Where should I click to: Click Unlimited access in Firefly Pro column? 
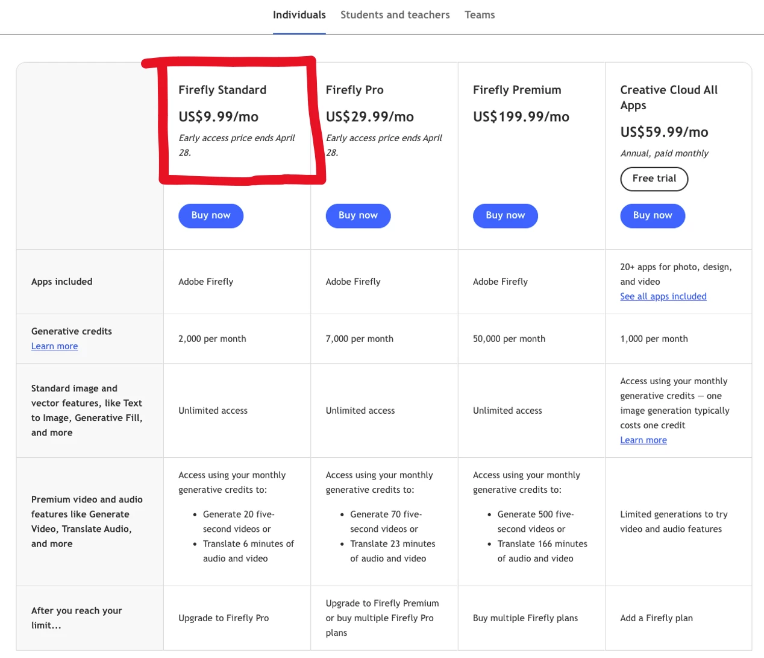pyautogui.click(x=360, y=411)
